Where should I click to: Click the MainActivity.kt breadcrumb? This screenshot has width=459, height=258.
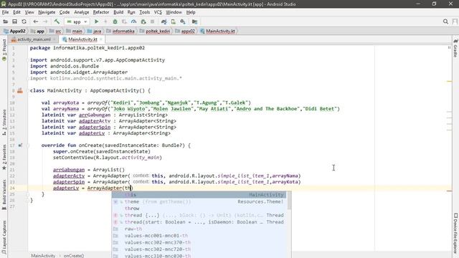point(217,31)
